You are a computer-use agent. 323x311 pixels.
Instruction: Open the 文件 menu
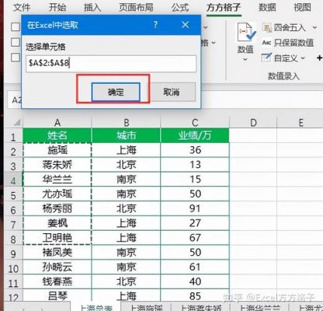[22, 7]
